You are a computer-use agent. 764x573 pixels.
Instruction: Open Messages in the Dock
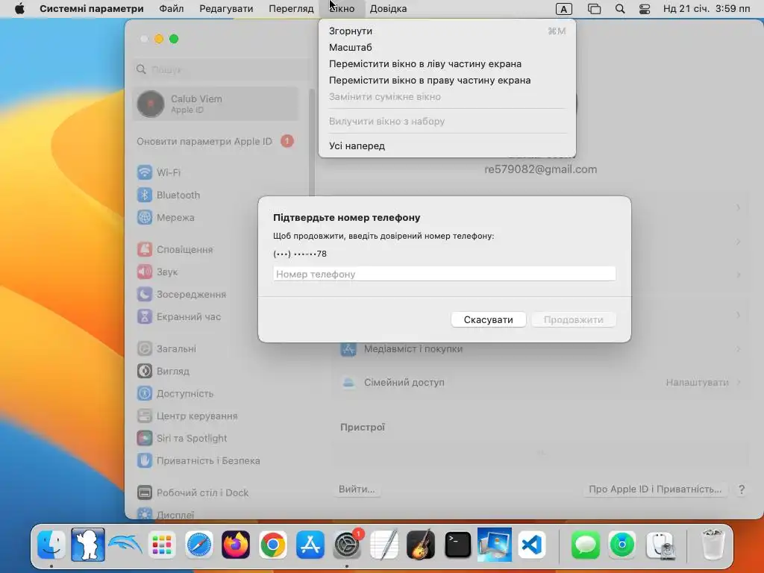tap(585, 545)
